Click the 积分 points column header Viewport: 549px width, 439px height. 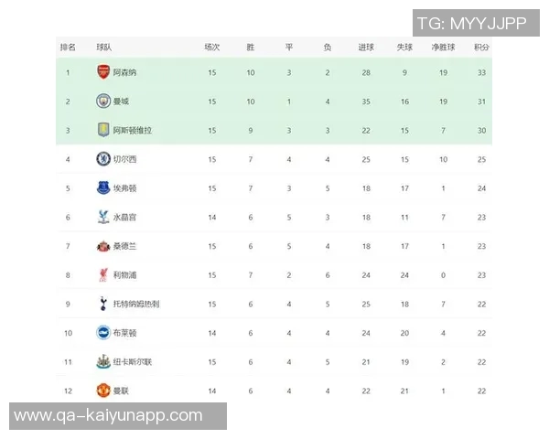481,48
